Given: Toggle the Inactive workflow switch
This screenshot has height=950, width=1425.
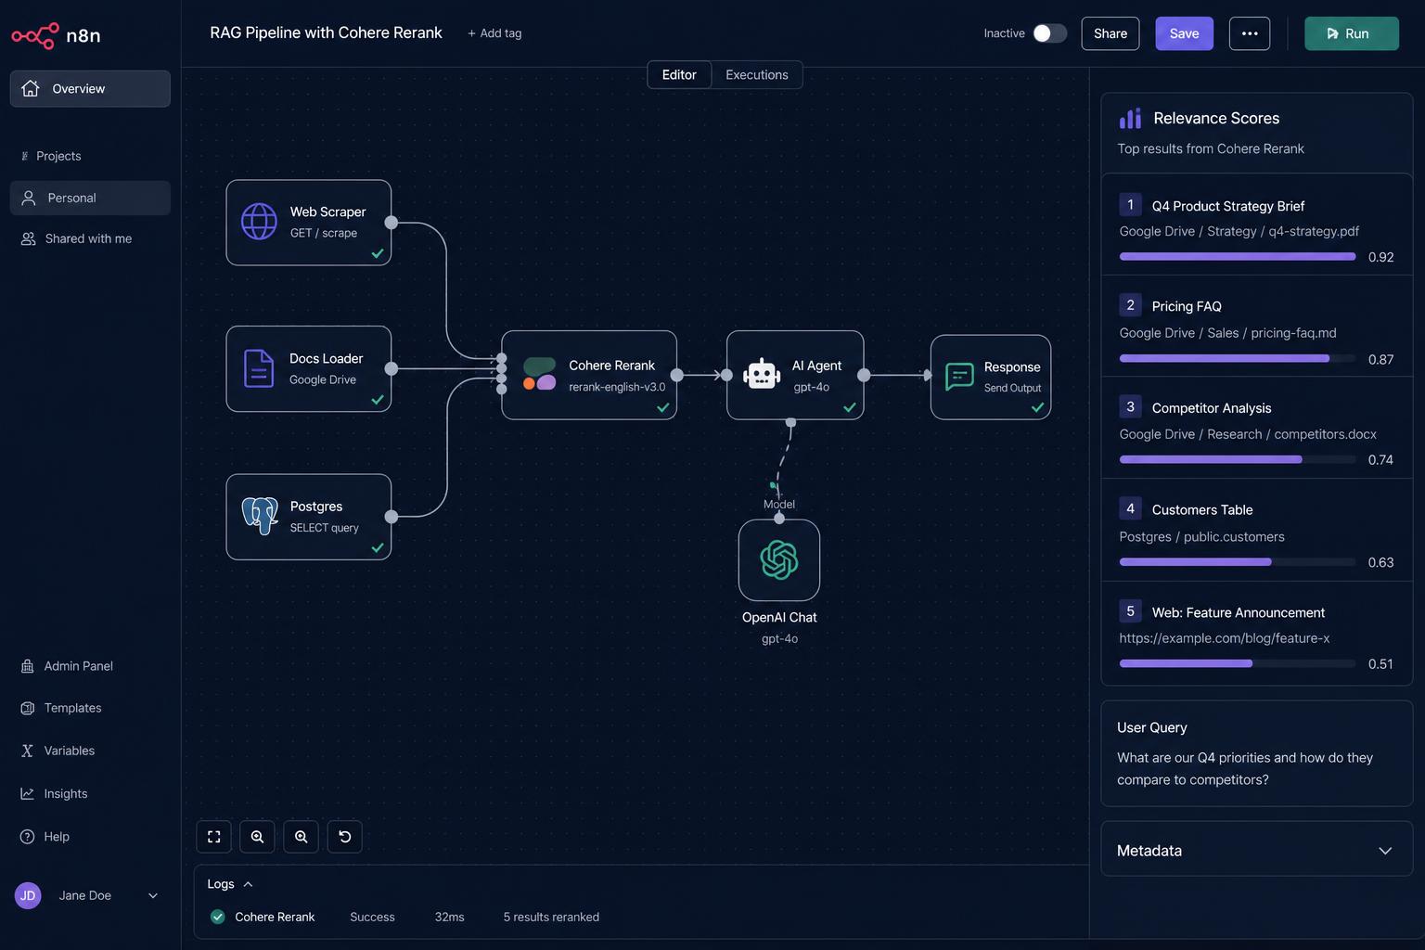Looking at the screenshot, I should point(1050,33).
